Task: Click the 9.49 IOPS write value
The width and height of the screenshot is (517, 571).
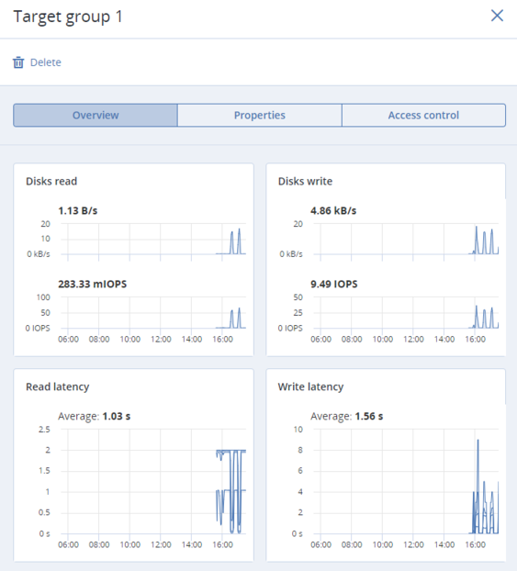Action: [333, 284]
